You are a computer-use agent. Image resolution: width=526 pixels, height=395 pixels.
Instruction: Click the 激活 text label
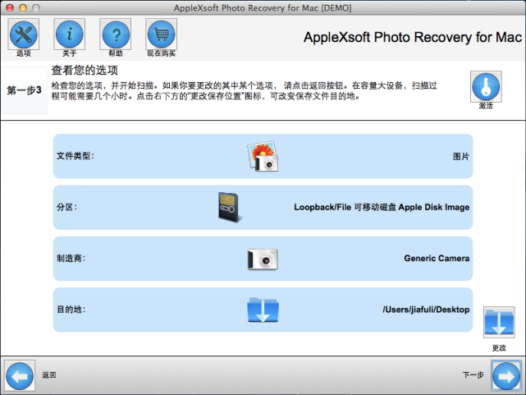pos(486,106)
